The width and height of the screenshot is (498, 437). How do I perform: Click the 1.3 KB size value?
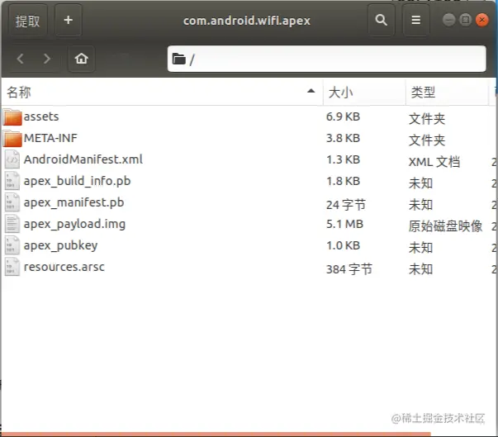tap(343, 159)
